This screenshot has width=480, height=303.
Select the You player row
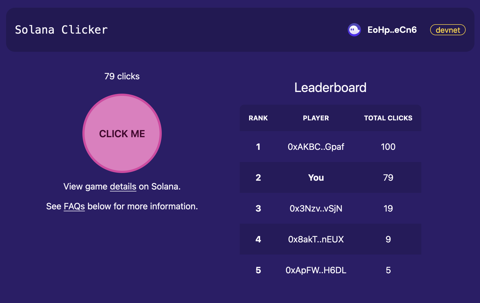coord(330,177)
